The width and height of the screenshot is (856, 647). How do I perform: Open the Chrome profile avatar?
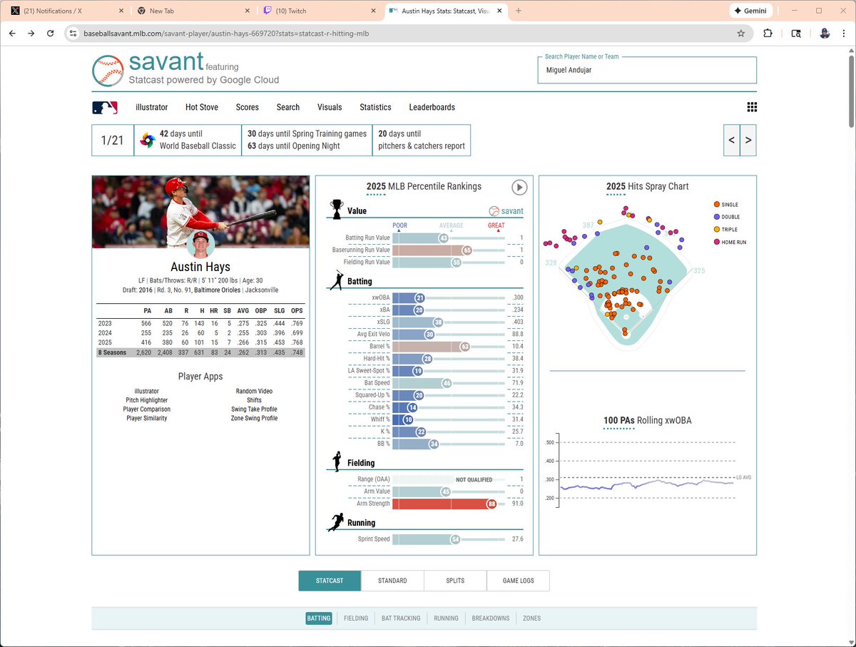pyautogui.click(x=825, y=34)
